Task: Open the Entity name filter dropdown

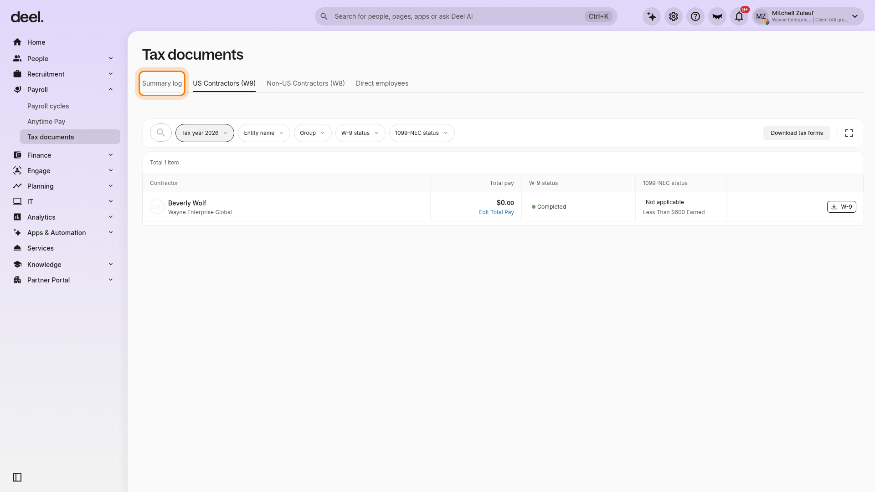Action: point(264,133)
